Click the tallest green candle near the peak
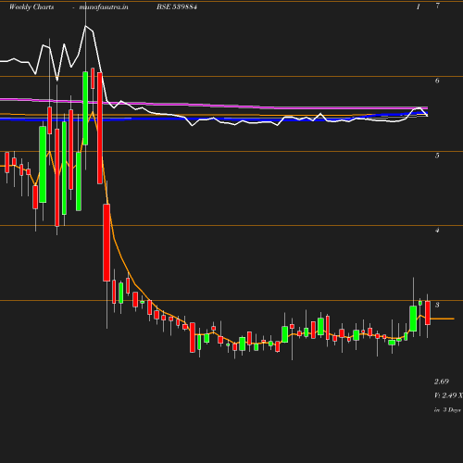 [85, 108]
